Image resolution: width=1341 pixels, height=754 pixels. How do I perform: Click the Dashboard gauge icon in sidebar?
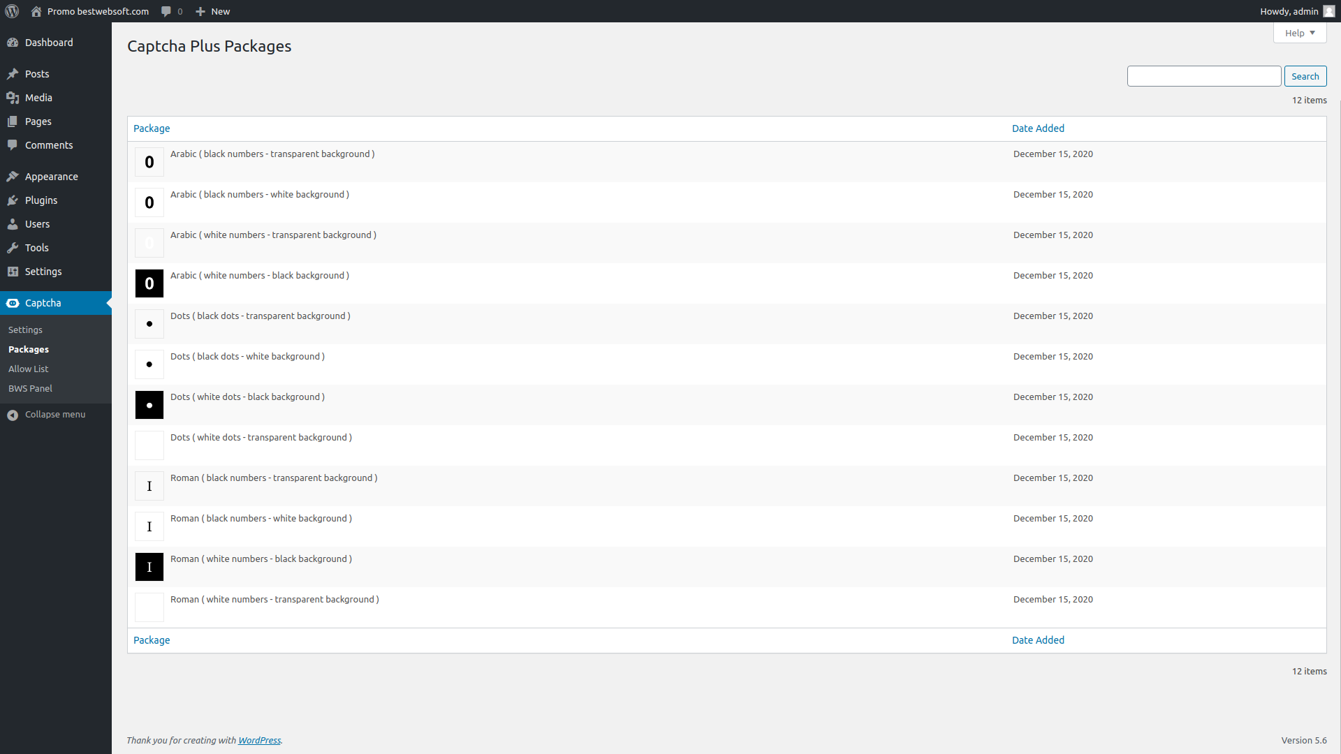[x=13, y=43]
